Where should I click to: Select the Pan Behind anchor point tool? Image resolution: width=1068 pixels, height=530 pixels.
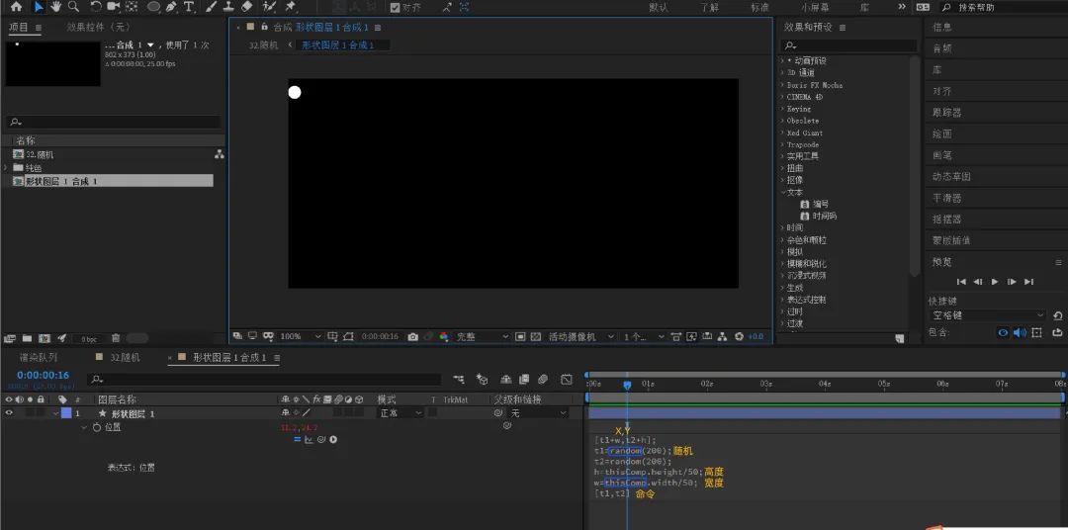point(133,7)
